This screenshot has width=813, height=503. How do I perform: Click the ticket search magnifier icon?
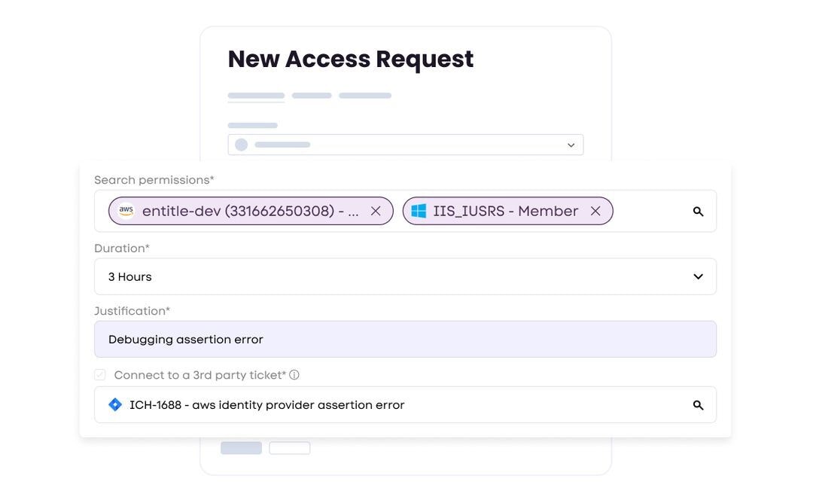click(698, 405)
